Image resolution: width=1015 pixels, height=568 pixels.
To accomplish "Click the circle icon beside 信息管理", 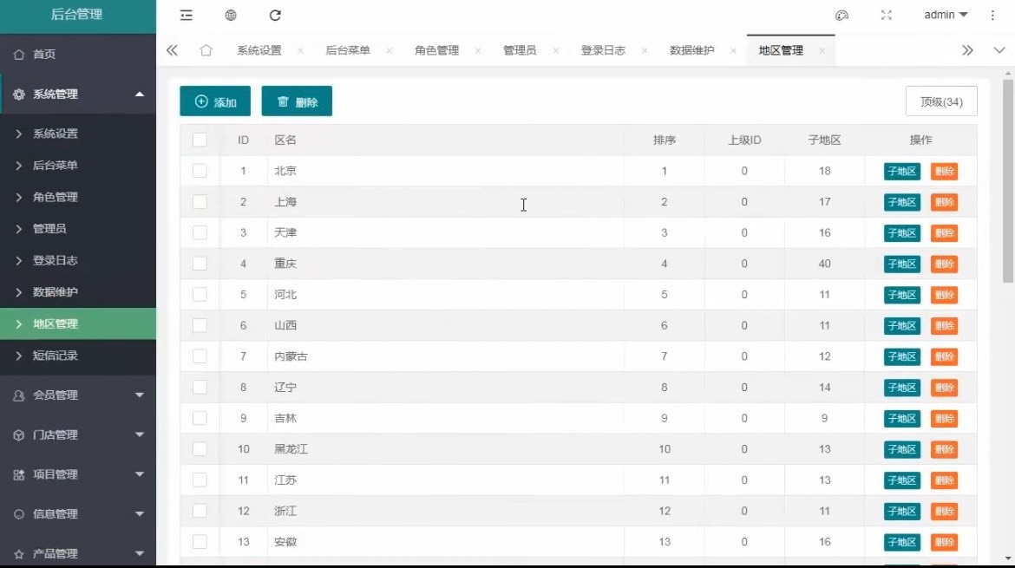I will [19, 514].
